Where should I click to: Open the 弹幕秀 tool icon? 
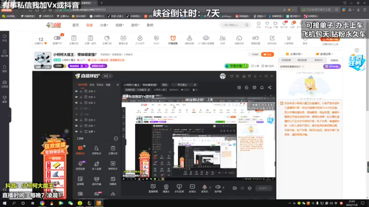tap(113, 181)
